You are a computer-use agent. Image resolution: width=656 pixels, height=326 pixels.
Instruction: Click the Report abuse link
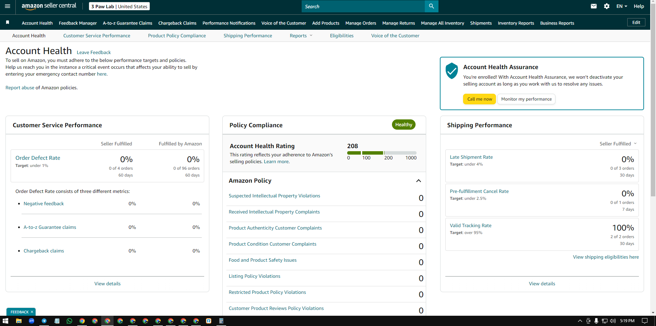pyautogui.click(x=20, y=88)
